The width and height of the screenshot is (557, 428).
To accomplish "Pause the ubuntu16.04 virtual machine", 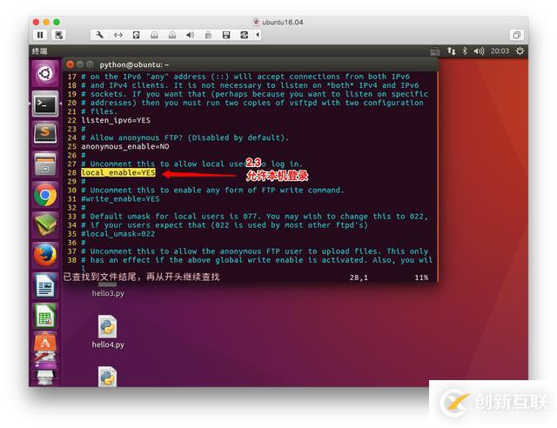I will coord(40,35).
